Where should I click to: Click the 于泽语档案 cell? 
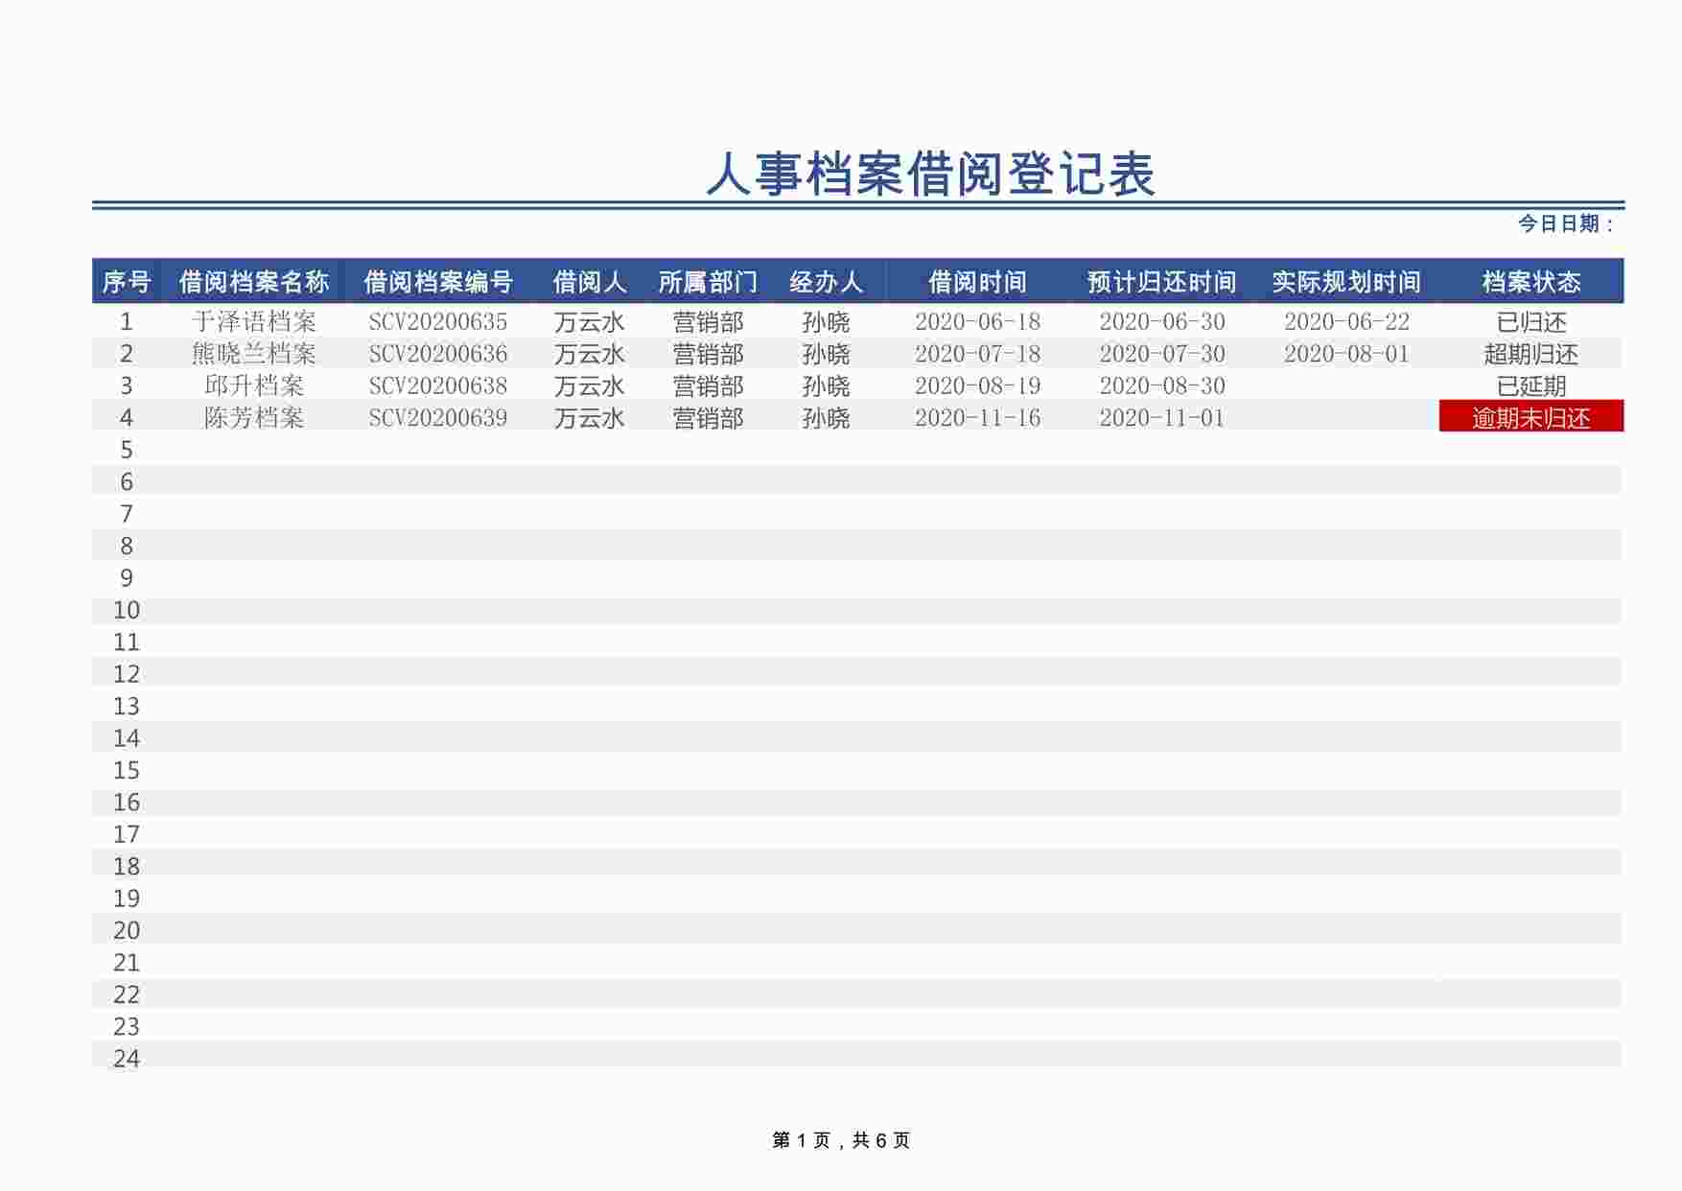(254, 322)
